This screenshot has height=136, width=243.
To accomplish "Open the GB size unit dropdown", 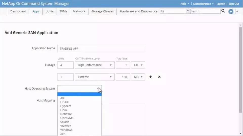I will click(138, 65).
